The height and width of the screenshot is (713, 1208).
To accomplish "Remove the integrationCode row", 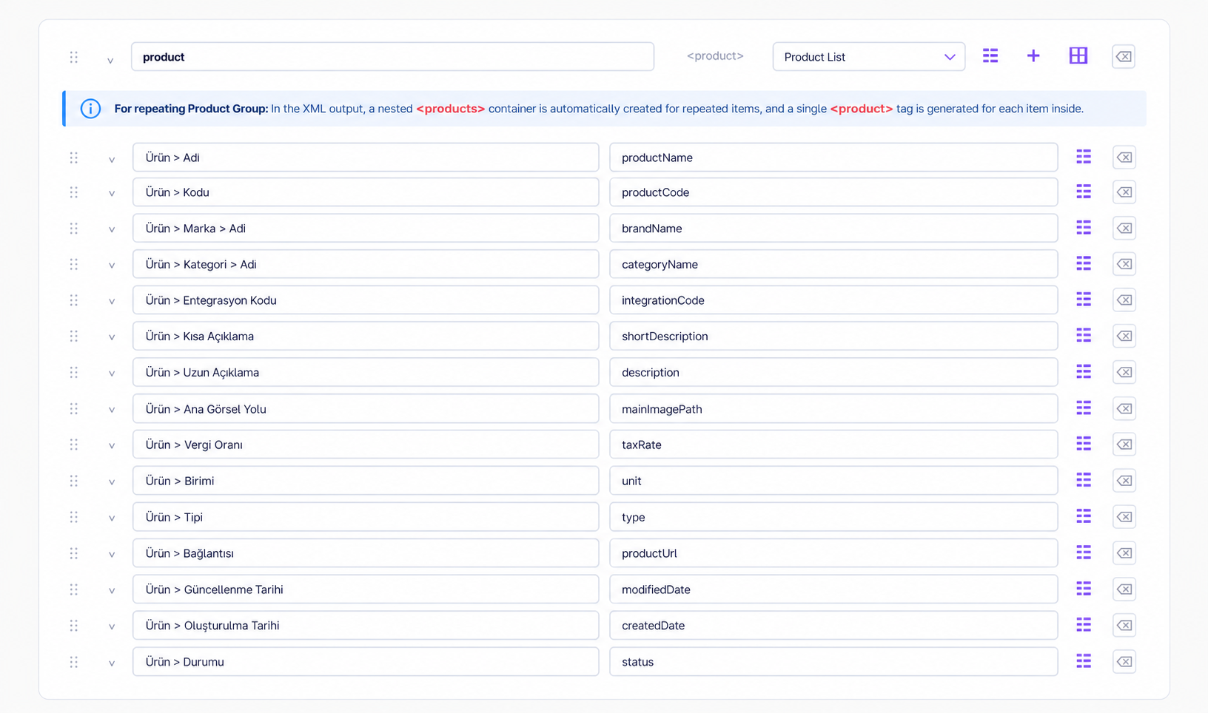I will pos(1124,300).
